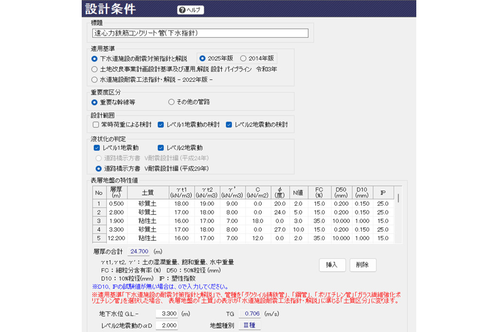
Task: Click the 地下水位 G.L.- input field
Action: click(166, 314)
